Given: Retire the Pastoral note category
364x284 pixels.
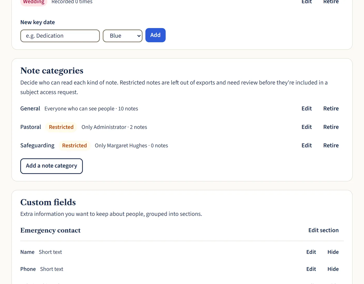Looking at the screenshot, I should (331, 127).
